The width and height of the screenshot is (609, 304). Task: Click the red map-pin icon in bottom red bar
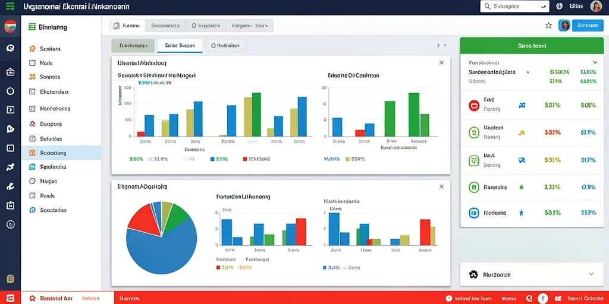[33, 298]
